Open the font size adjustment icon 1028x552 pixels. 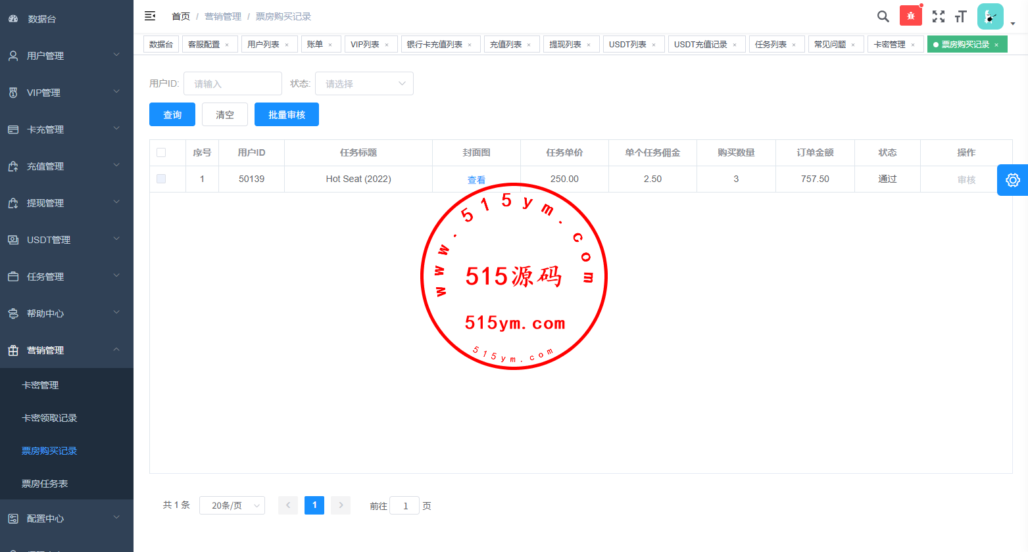tap(961, 16)
